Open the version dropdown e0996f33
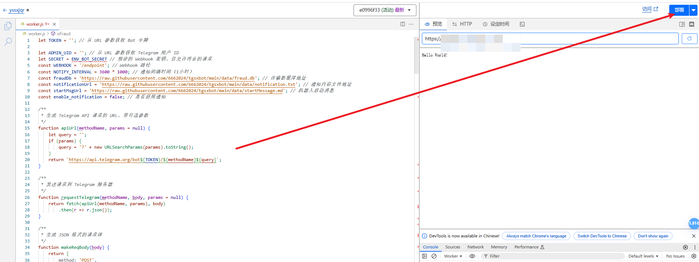This screenshot has height=262, width=699. point(385,10)
